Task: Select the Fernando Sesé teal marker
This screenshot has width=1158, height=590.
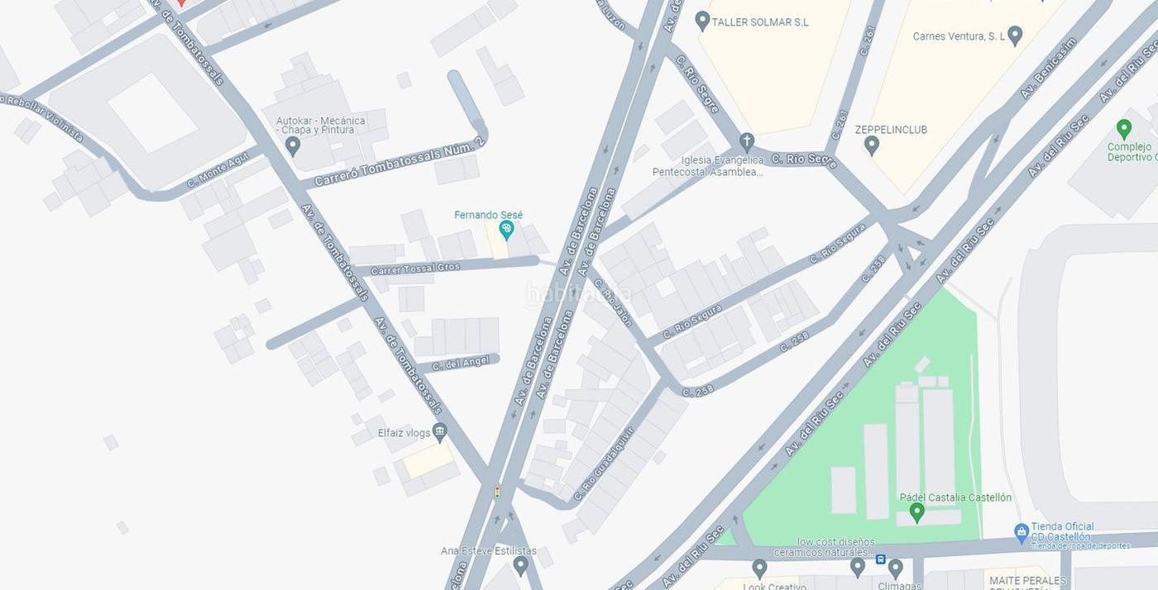Action: coord(506,230)
